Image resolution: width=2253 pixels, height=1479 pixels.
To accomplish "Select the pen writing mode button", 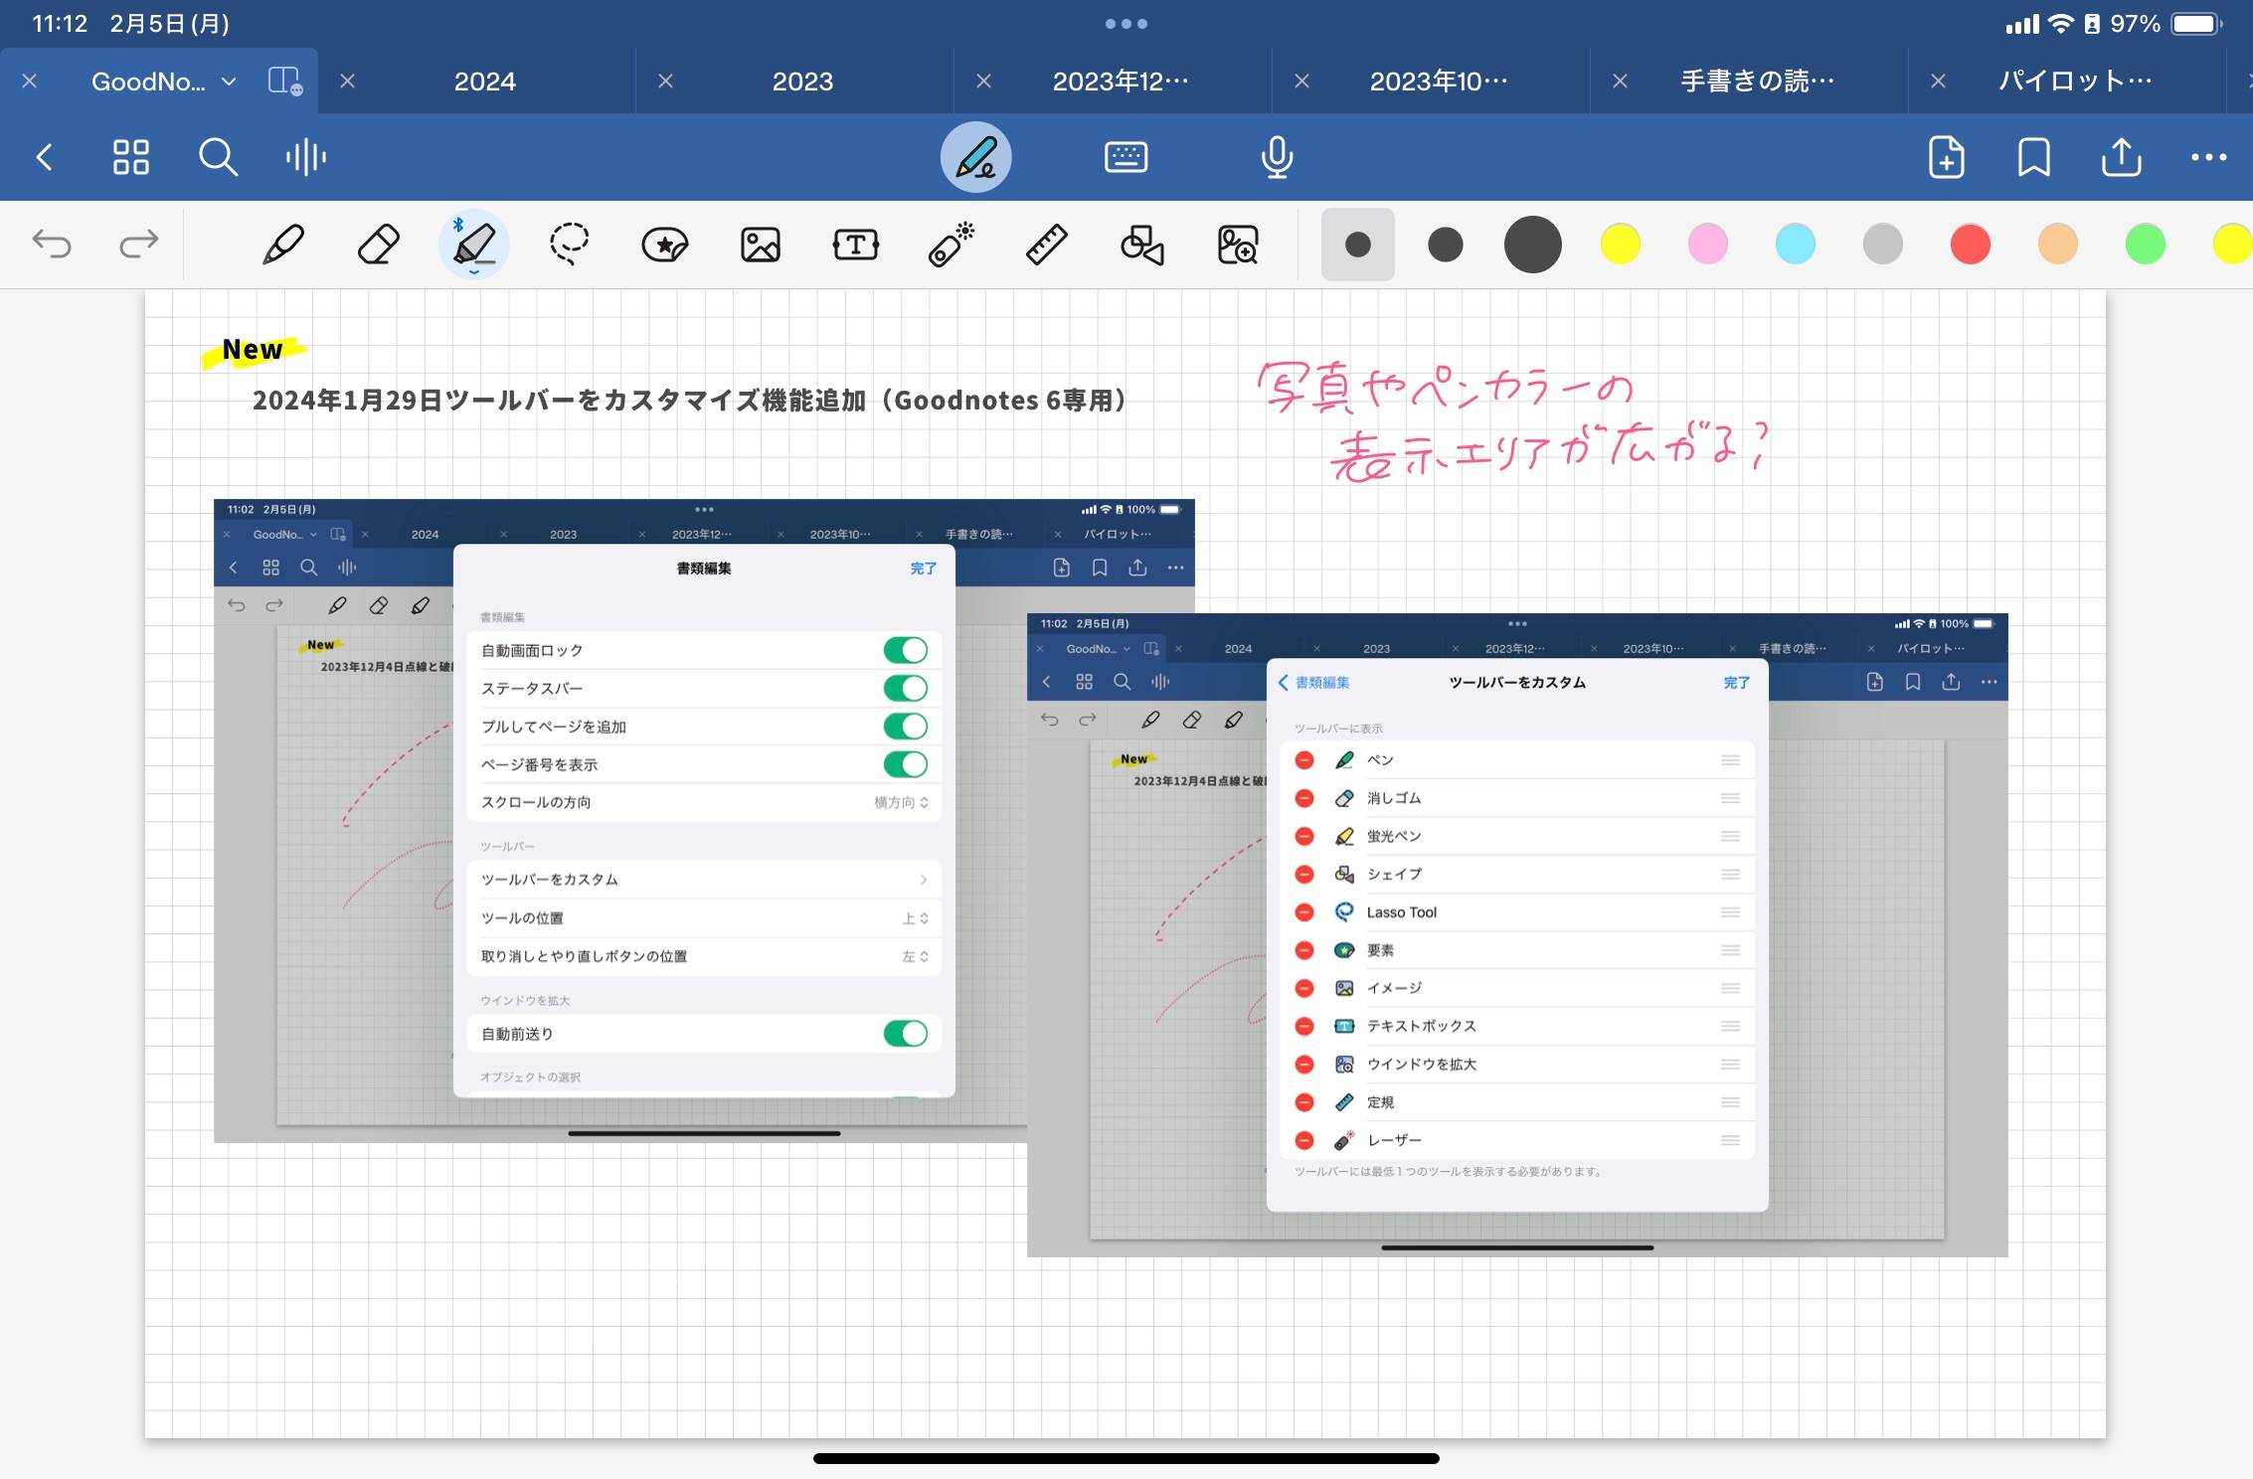I will 975,157.
